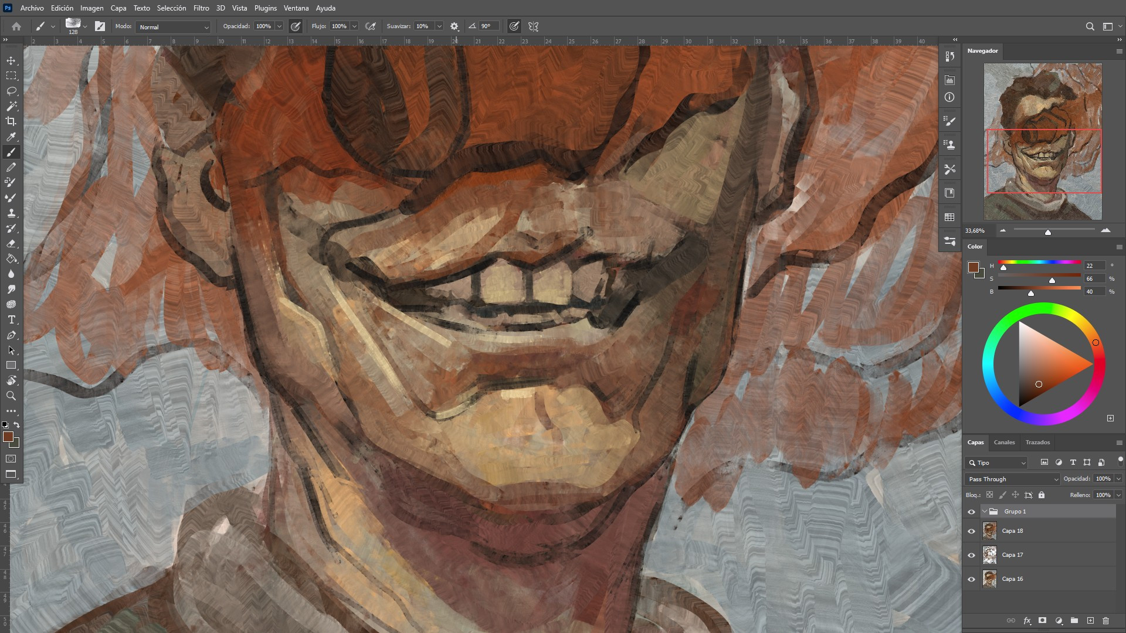
Task: Switch to the Trazados tab
Action: pos(1037,443)
